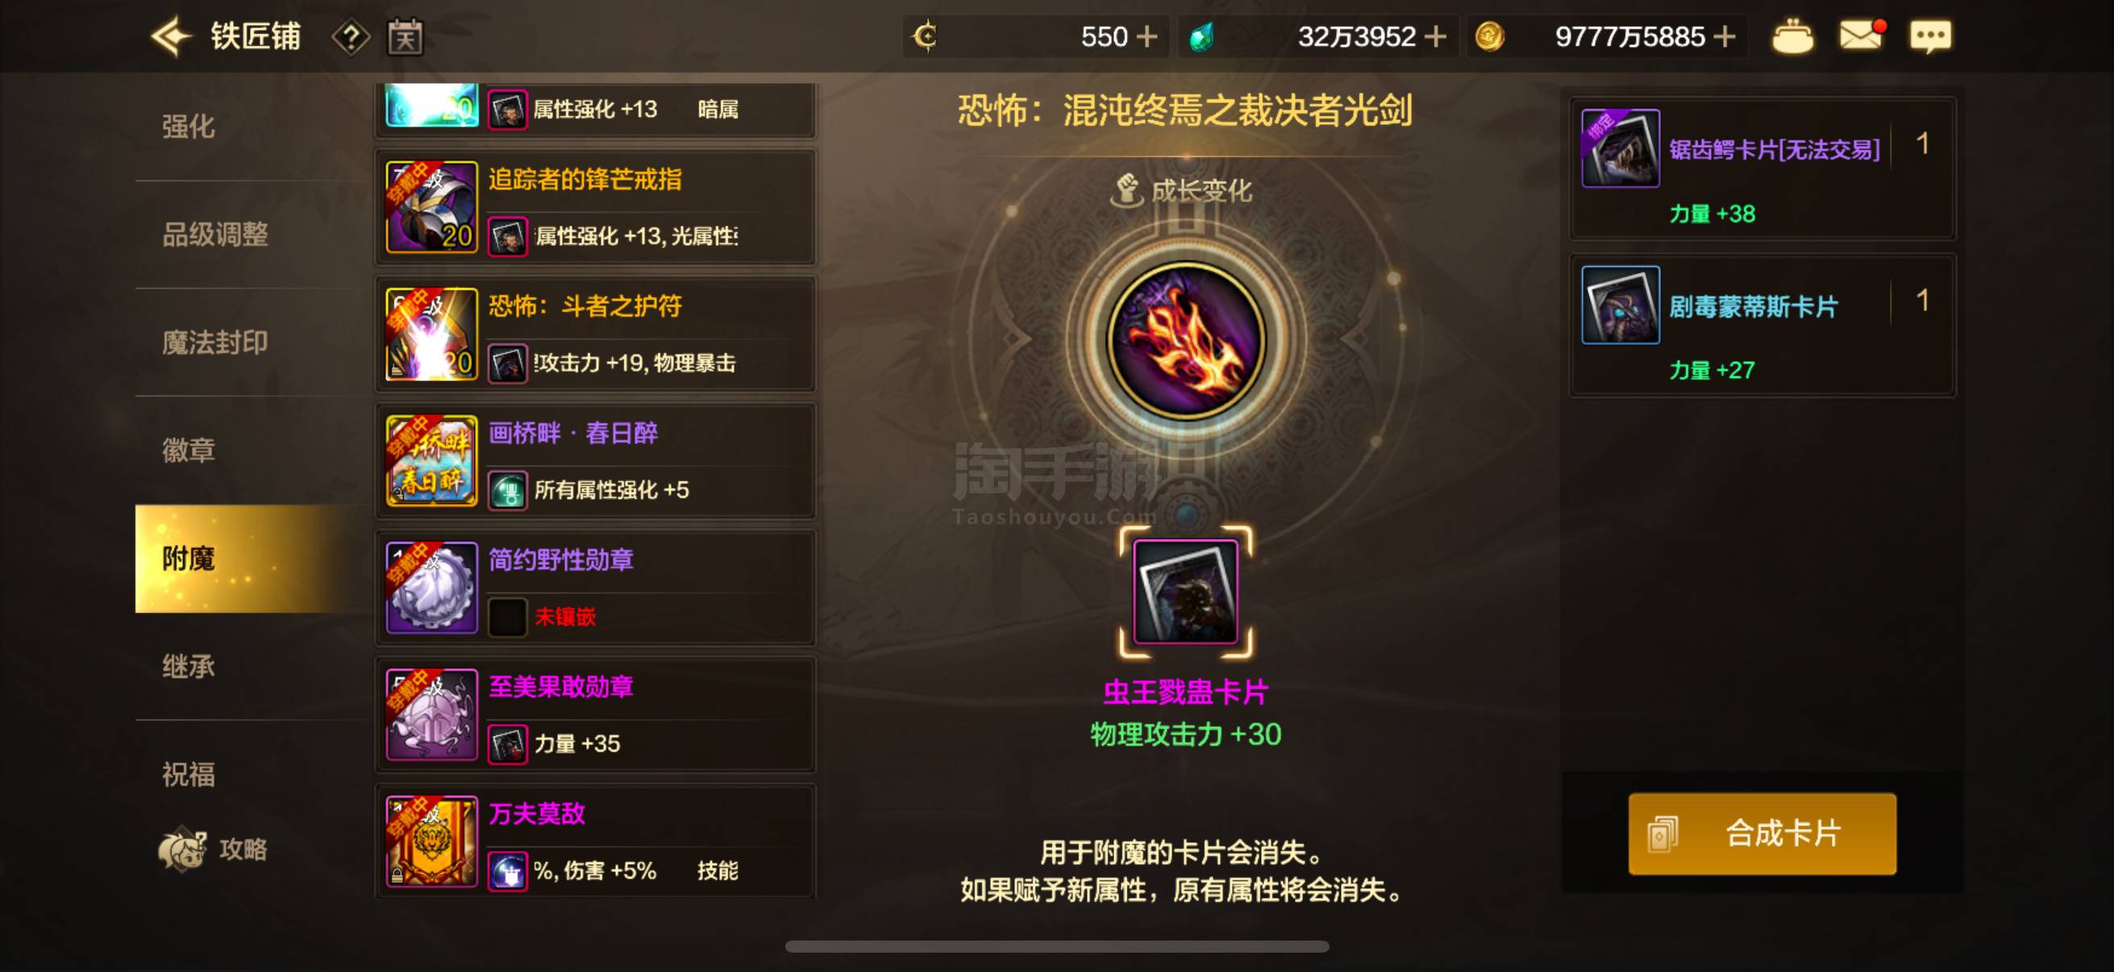Open the pouch bag icon
Image resolution: width=2114 pixels, height=972 pixels.
[x=1793, y=36]
